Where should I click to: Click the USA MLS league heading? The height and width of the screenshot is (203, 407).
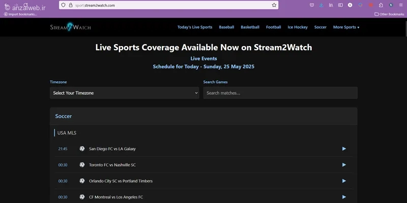pos(67,133)
